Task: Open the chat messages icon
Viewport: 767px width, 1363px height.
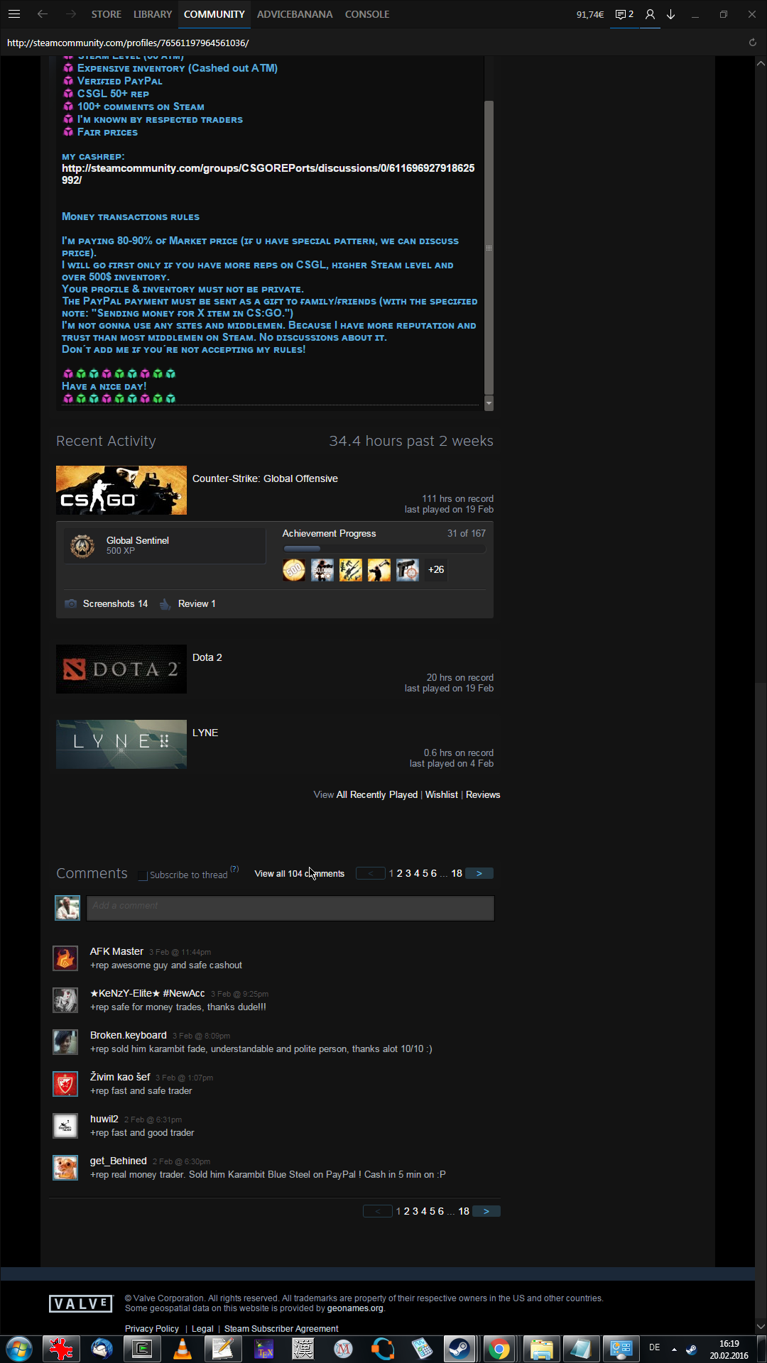Action: click(x=624, y=14)
